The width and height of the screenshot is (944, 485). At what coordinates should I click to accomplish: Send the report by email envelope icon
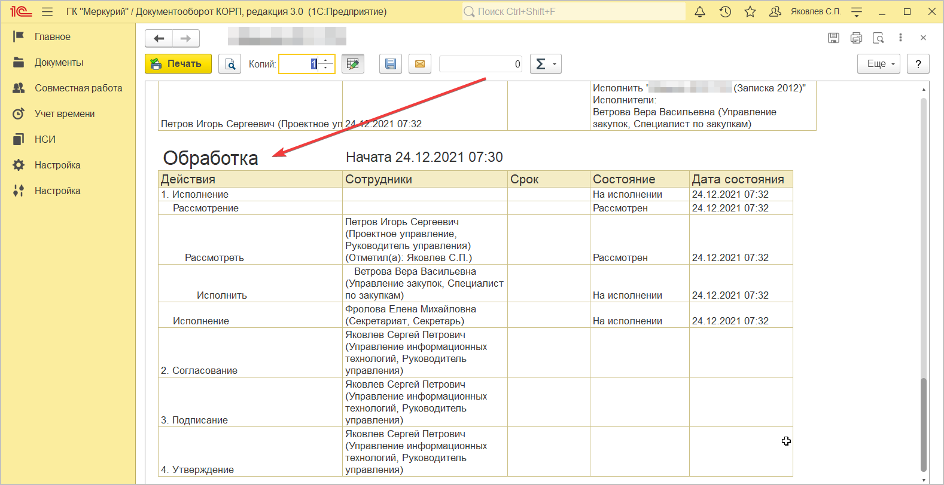point(420,64)
